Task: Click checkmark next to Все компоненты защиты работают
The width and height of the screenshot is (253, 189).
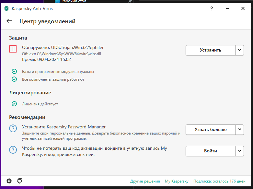Action: point(14,79)
